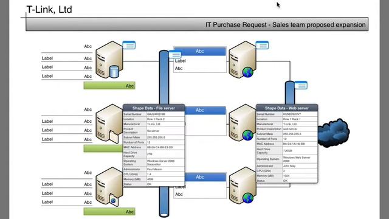Select the application server with cube icon
This screenshot has height=219, width=389.
click(109, 187)
